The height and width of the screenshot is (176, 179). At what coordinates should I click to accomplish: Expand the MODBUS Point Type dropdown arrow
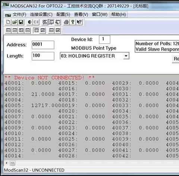[126, 56]
